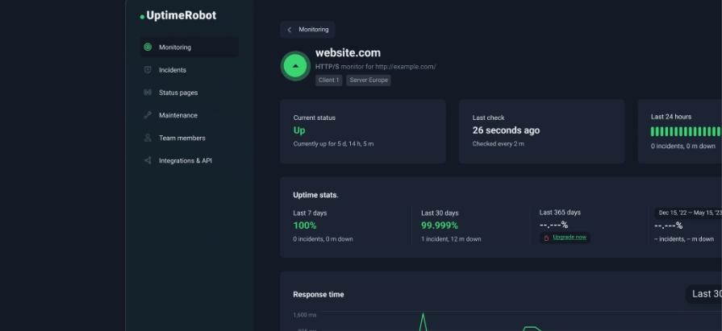This screenshot has width=722, height=331.
Task: Click the Checked every 2 m text
Action: [499, 144]
